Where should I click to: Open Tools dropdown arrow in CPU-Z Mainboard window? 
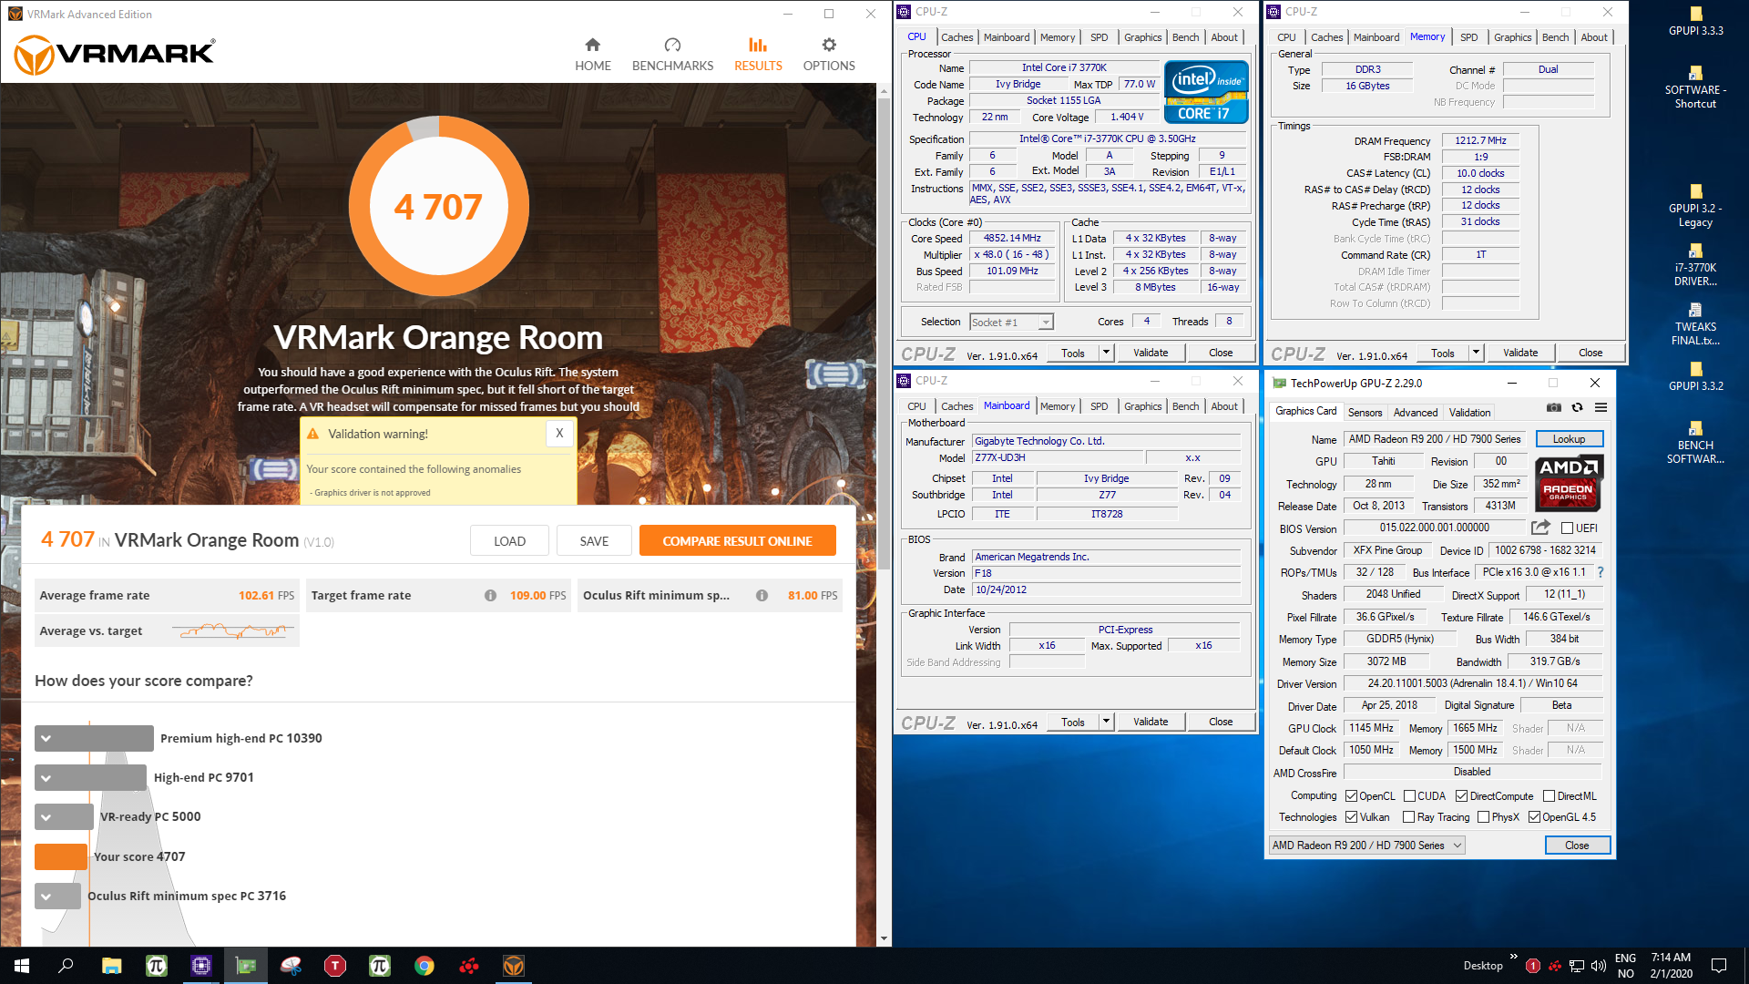(x=1106, y=722)
